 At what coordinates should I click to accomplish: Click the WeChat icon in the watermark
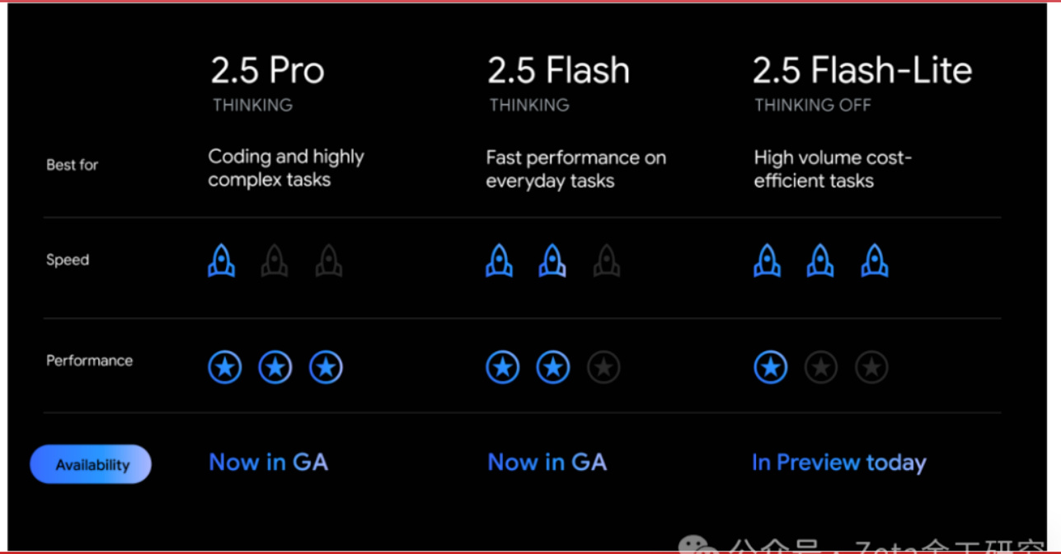(693, 546)
